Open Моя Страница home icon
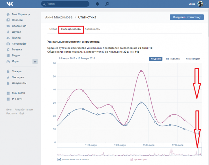Viewport: 209px width, 165px height. [8, 14]
